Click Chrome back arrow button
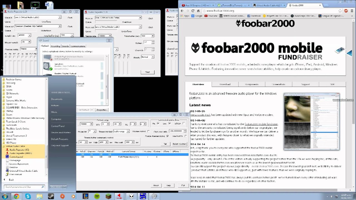Image resolution: width=356 pixels, height=200 pixels. 182,11
